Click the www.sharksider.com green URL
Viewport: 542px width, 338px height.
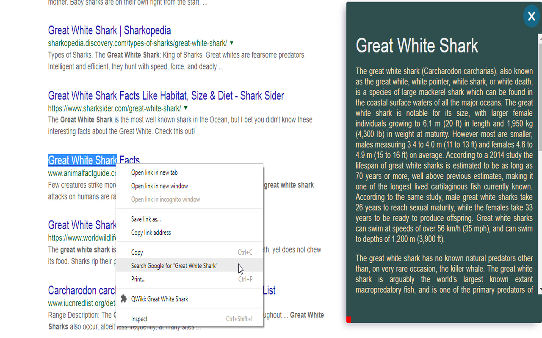(x=114, y=108)
